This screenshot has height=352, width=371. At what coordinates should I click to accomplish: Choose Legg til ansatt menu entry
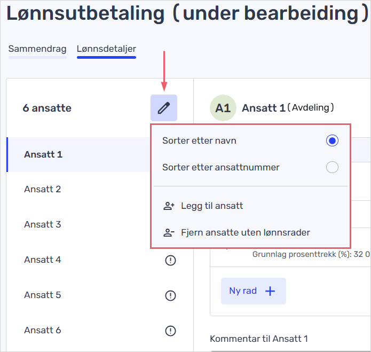point(212,206)
